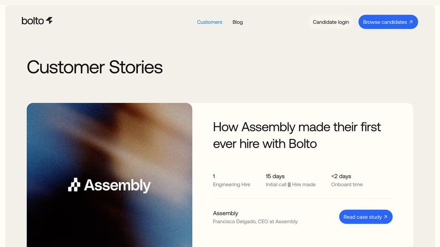The image size is (440, 247).
Task: Click the Candidate login button
Action: 331,22
